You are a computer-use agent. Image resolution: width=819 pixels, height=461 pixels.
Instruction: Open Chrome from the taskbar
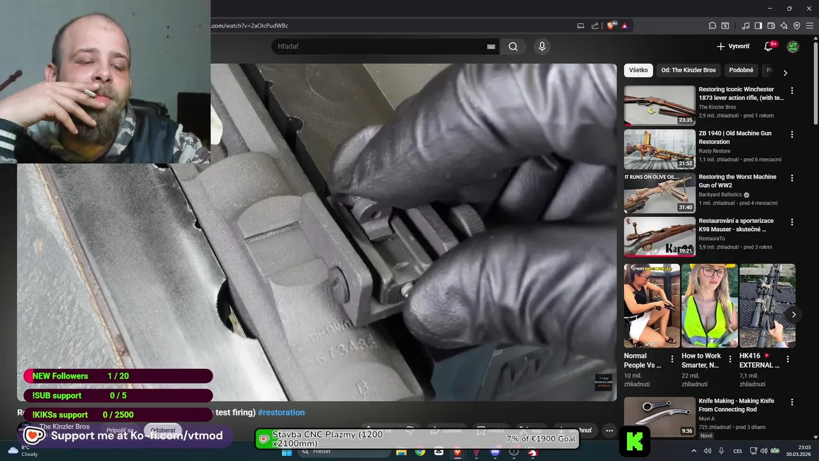tap(420, 451)
